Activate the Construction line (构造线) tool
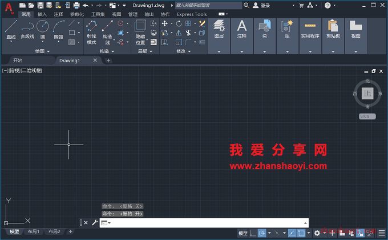 (x=107, y=32)
